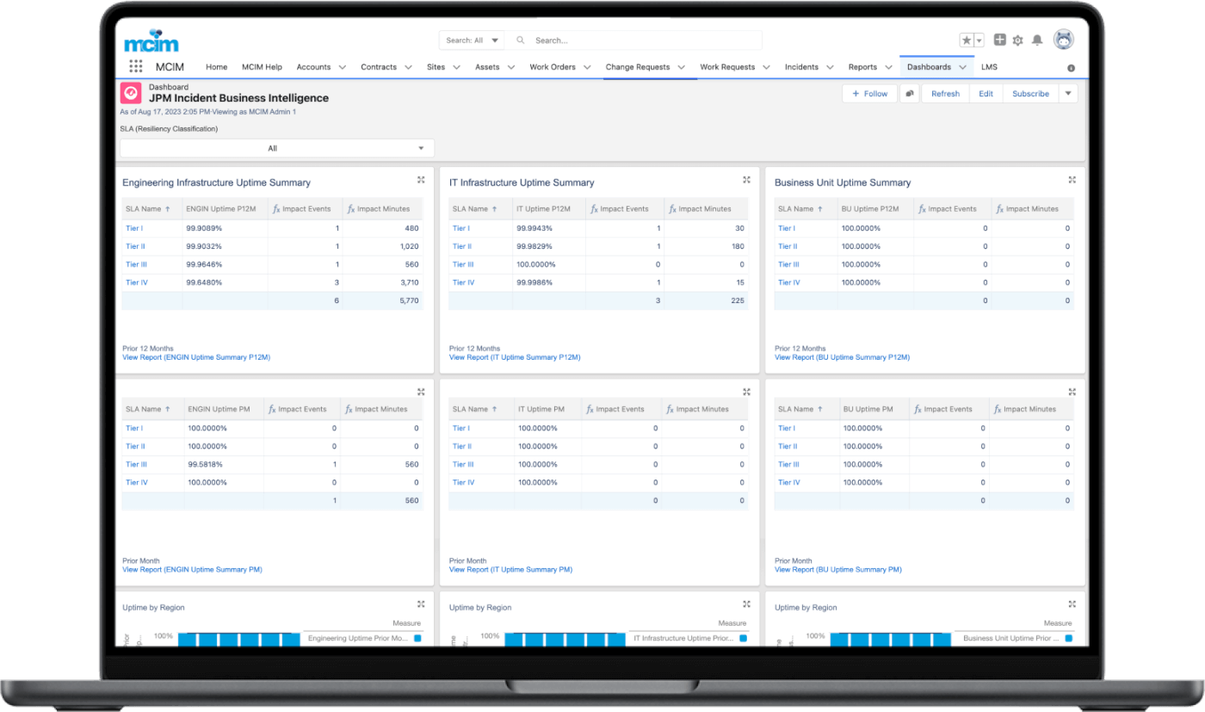Open the favorites list dropdown arrow

979,40
